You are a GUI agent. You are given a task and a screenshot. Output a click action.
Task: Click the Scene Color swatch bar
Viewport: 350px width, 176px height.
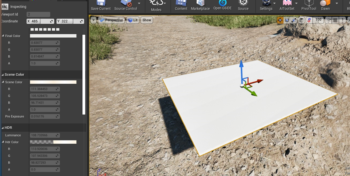tap(53, 82)
